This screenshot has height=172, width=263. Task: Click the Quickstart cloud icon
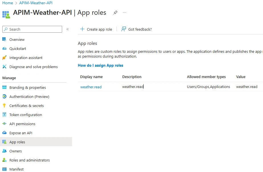4,49
